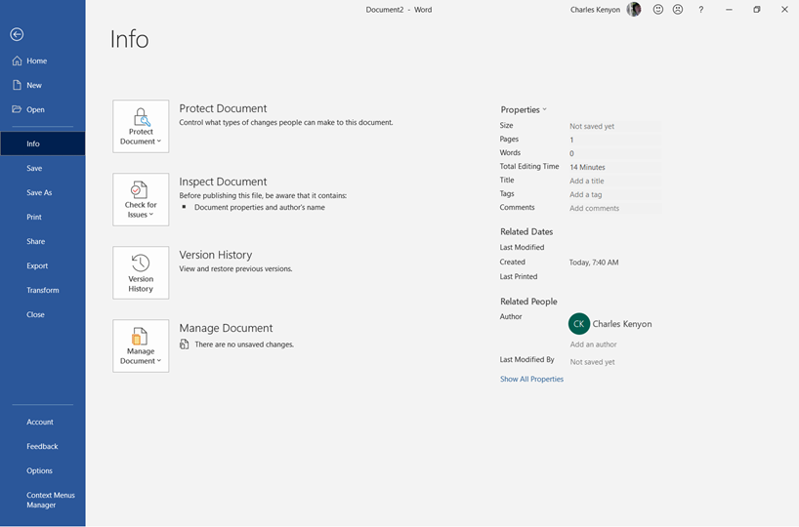799x527 pixels.
Task: Click the back arrow to return to document
Action: tap(17, 34)
